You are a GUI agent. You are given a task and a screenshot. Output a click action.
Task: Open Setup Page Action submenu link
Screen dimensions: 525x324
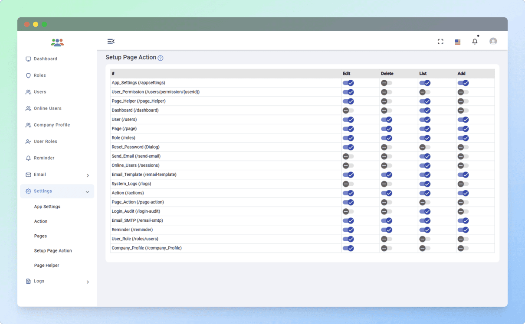[x=53, y=251]
